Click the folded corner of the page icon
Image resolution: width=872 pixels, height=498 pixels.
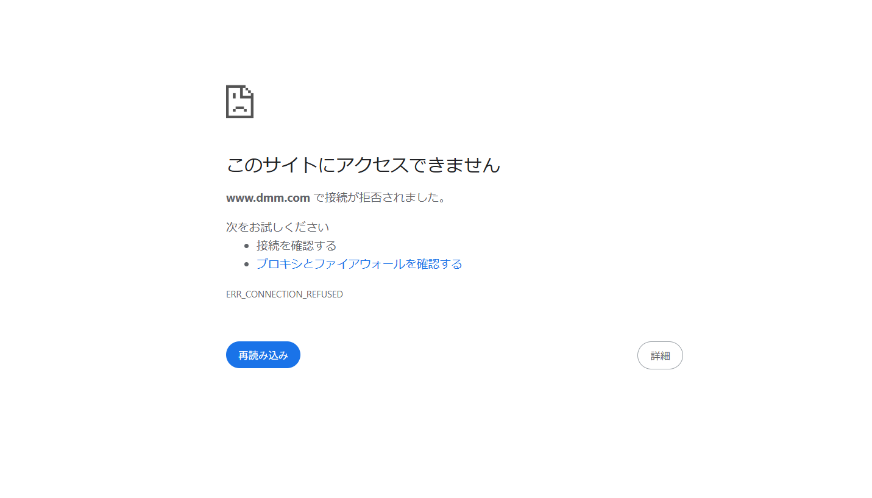click(248, 91)
